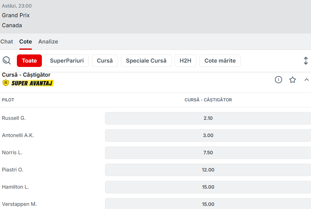Click the CURSĂ - CÂȘTIGĂTOR column header
Screen dimensions: 311x209
pyautogui.click(x=208, y=100)
